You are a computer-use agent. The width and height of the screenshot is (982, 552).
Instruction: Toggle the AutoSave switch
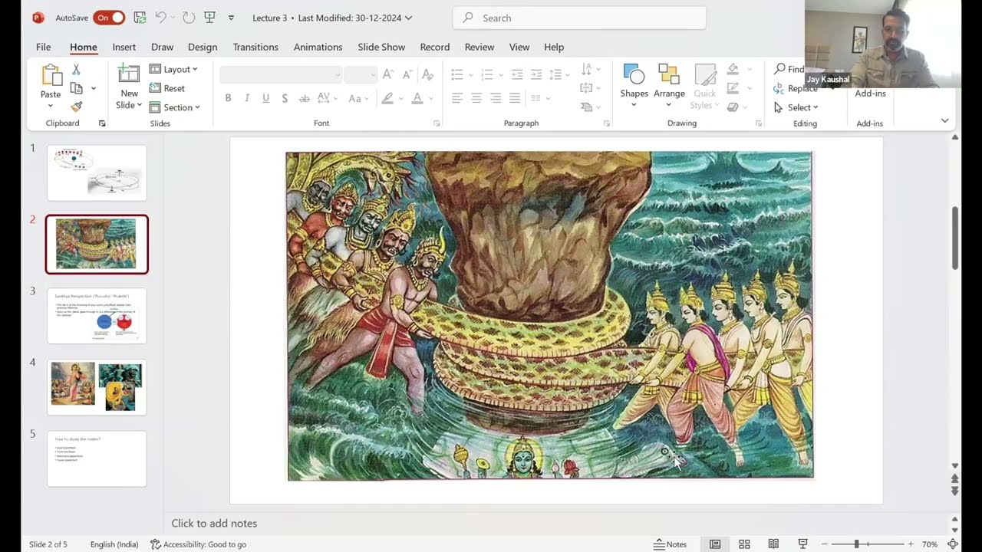coord(109,18)
